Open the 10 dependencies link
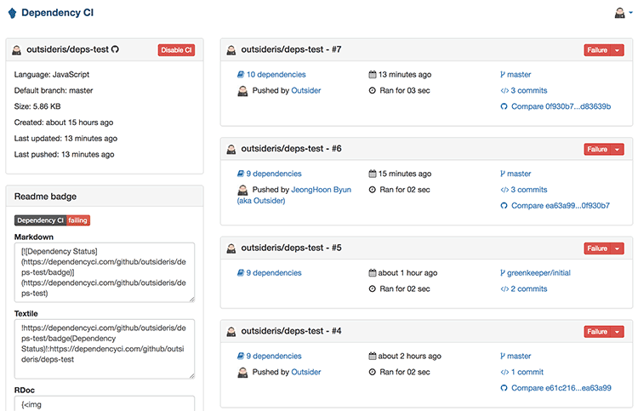The height and width of the screenshot is (411, 638). tap(276, 75)
